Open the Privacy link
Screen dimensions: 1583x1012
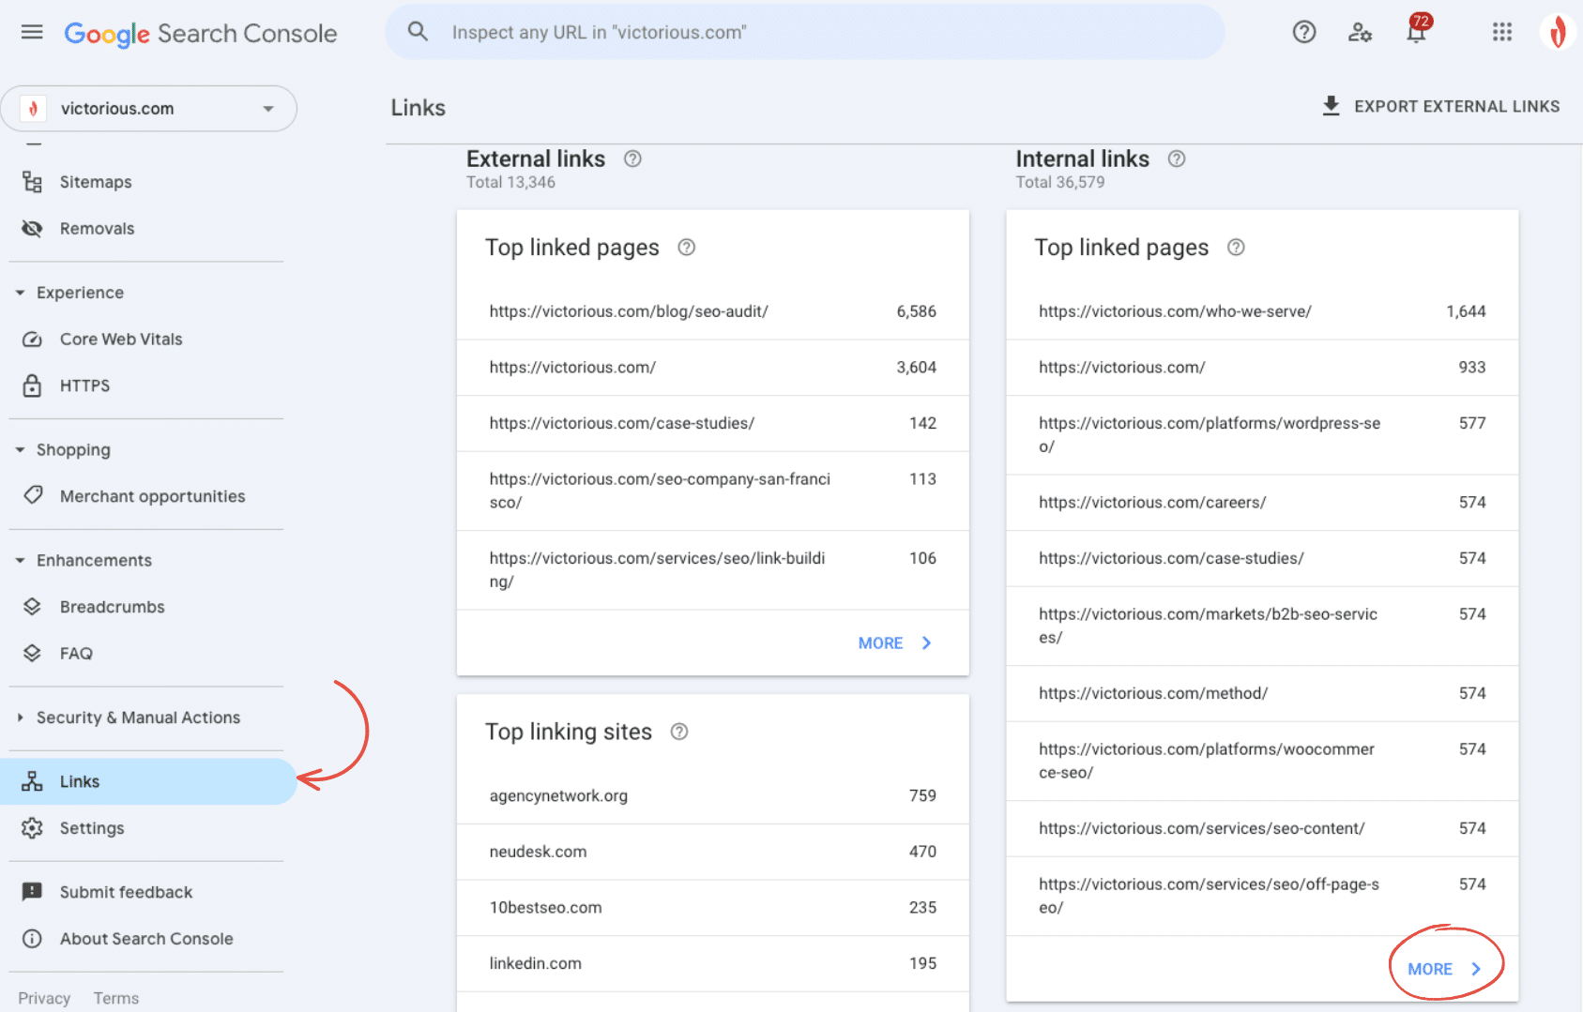point(44,998)
